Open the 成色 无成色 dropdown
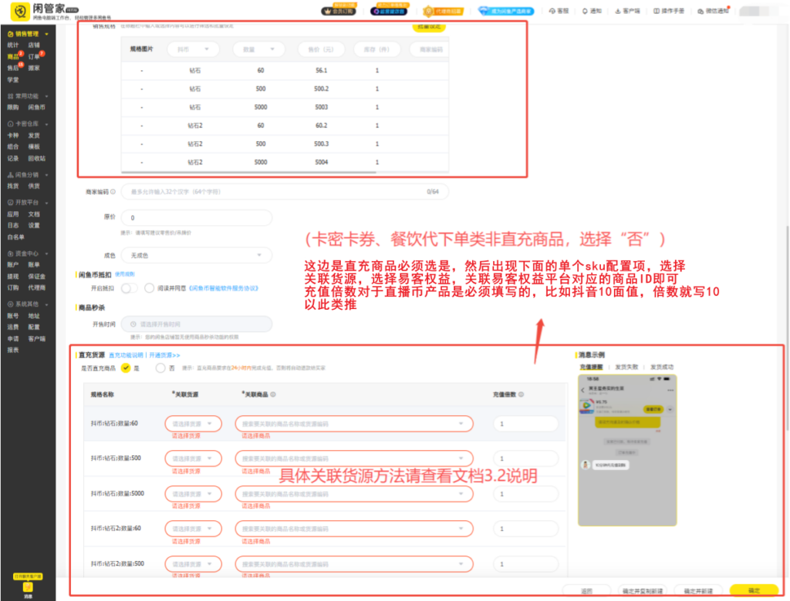The width and height of the screenshot is (790, 601). 197,256
